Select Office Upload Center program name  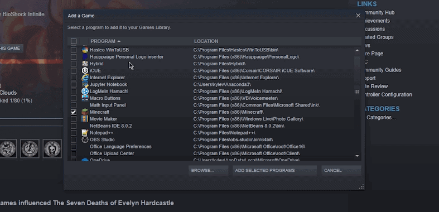(x=112, y=153)
